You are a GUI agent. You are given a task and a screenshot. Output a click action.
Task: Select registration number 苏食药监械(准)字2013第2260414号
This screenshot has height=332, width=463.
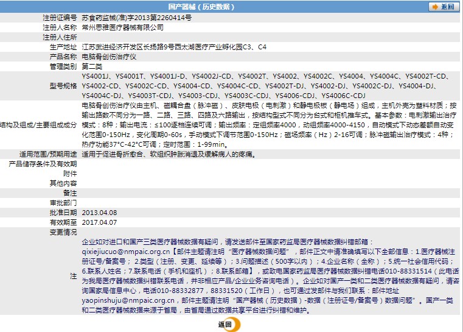pyautogui.click(x=137, y=18)
